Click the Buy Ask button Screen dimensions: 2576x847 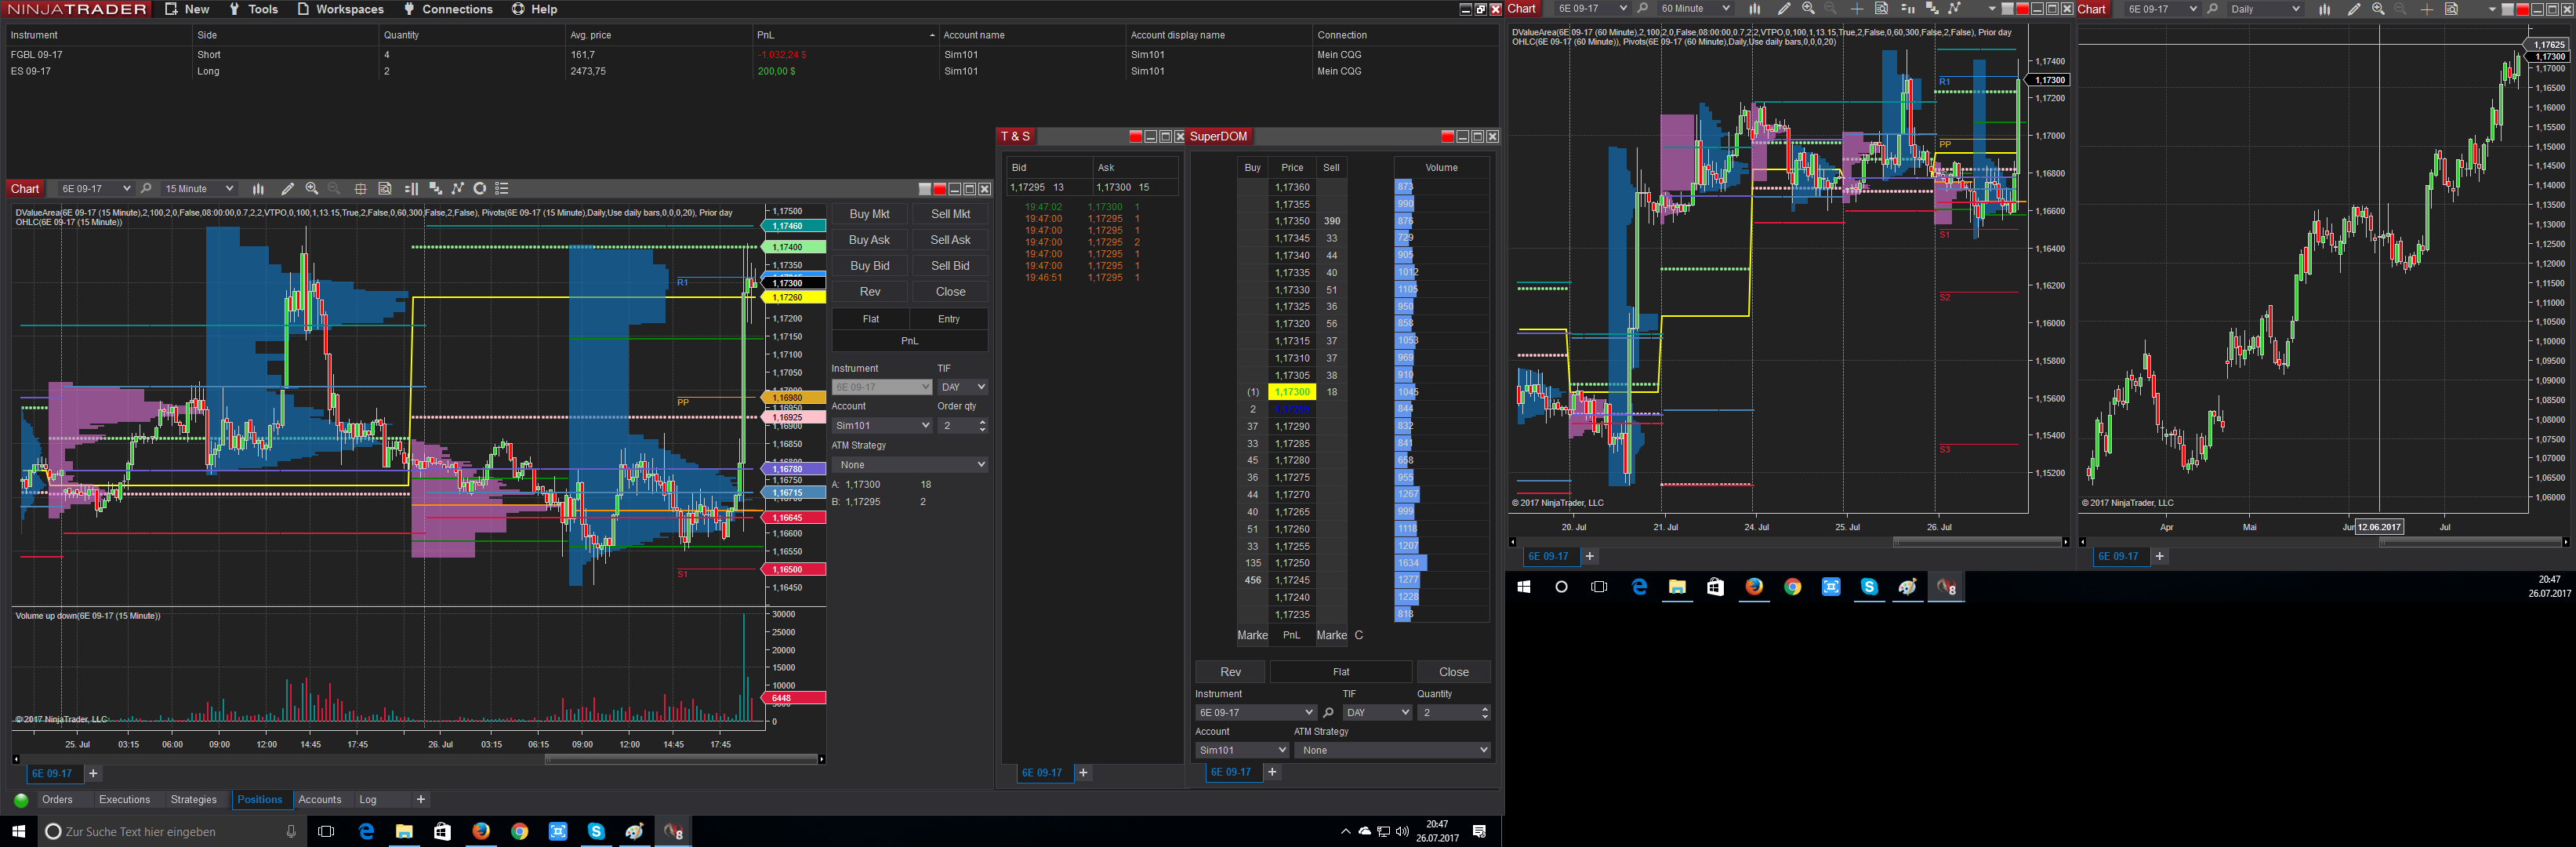point(869,240)
